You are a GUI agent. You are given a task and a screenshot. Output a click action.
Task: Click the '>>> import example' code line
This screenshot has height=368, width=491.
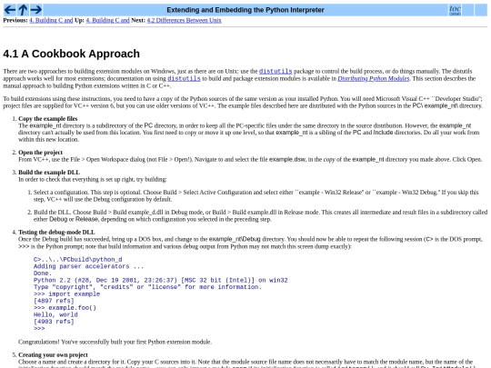[x=66, y=293]
